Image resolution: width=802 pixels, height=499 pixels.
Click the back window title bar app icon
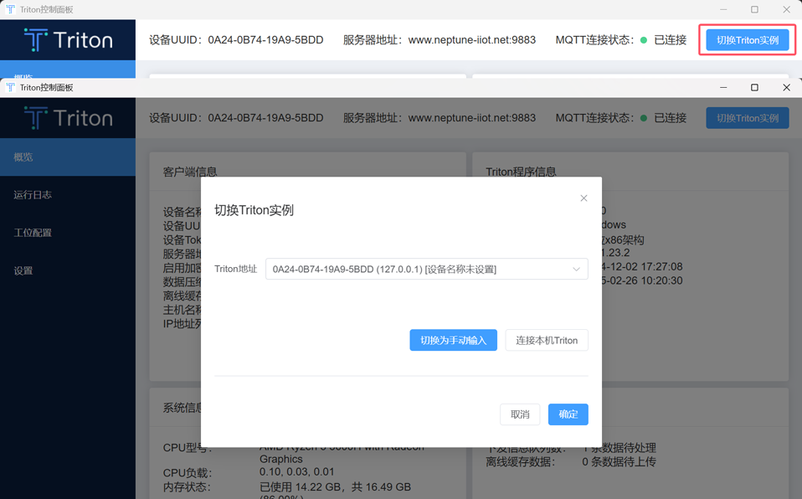(10, 9)
